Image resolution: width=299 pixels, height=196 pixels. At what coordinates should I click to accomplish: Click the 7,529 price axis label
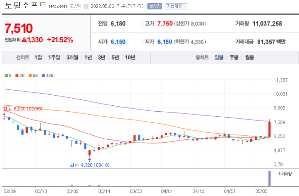click(280, 122)
